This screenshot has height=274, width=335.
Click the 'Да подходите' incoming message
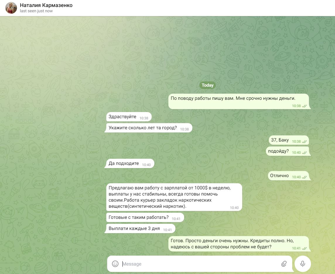pos(130,163)
